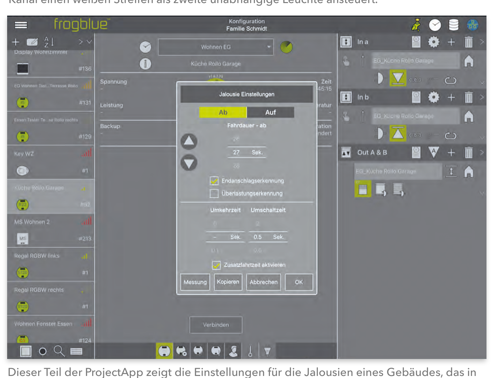Click the house icon in In a entry
Image resolution: width=496 pixels, height=378 pixels.
pos(468,61)
